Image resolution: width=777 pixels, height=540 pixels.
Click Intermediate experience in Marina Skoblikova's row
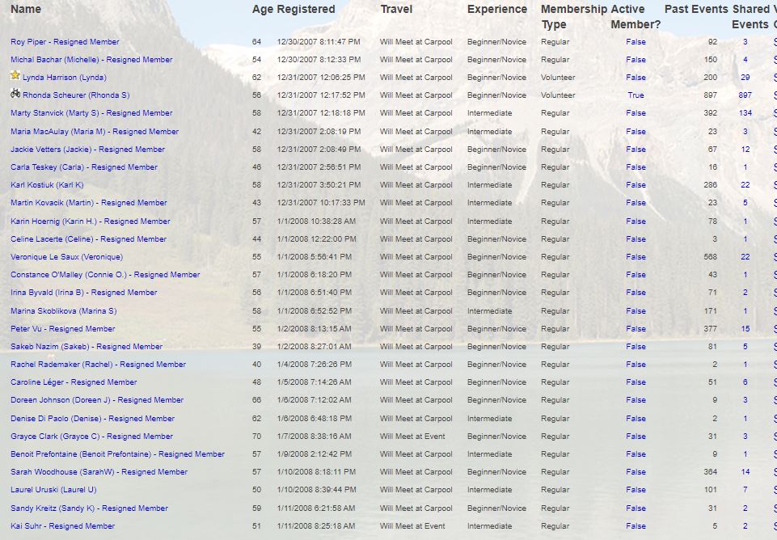490,311
